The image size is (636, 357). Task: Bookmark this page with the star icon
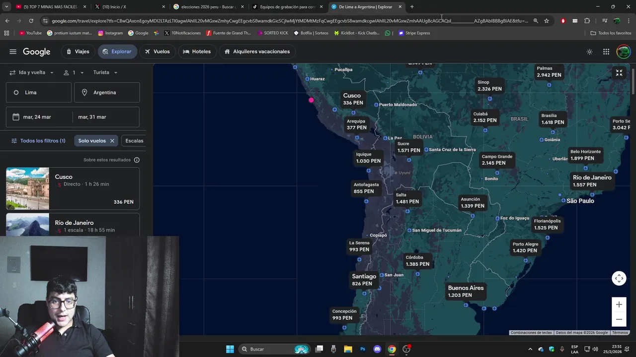(547, 21)
